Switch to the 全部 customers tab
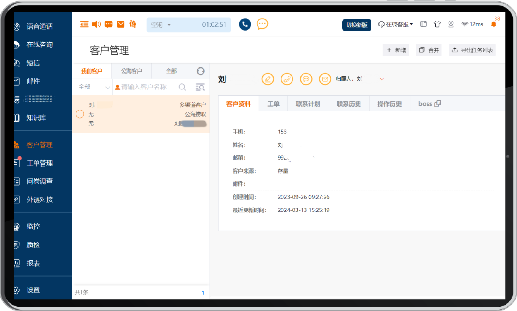The image size is (517, 311). click(x=171, y=71)
